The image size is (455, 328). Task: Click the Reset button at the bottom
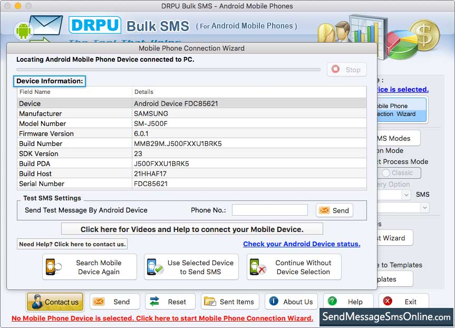coord(170,302)
